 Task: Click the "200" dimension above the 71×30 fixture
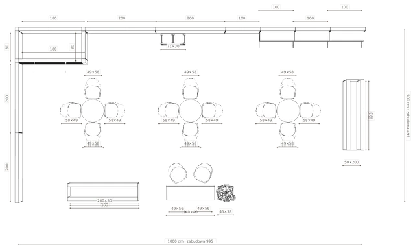pos(190,18)
